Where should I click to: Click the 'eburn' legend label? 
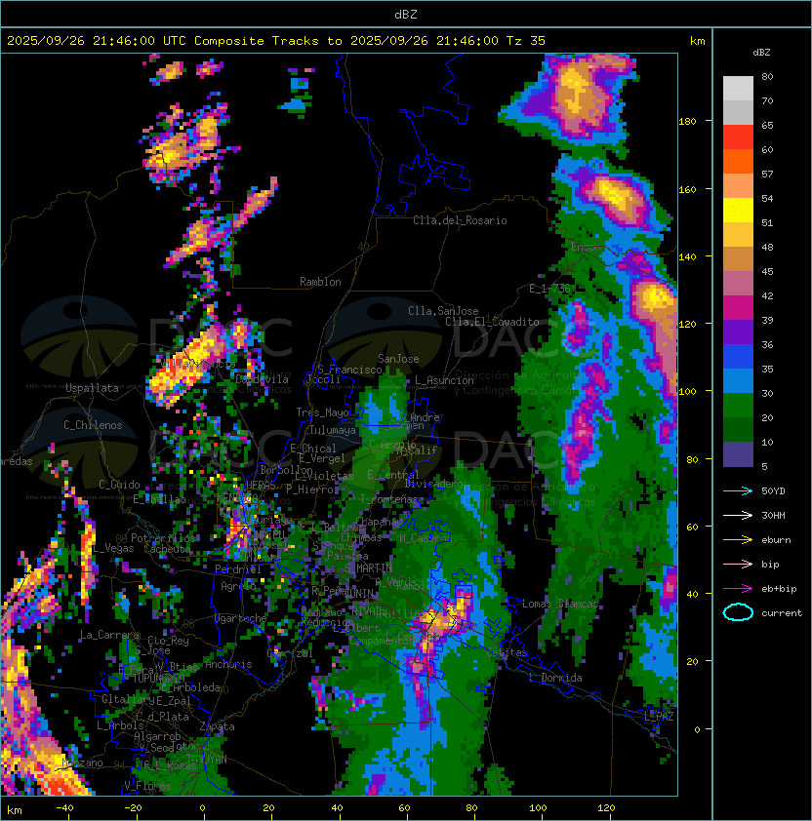click(776, 540)
